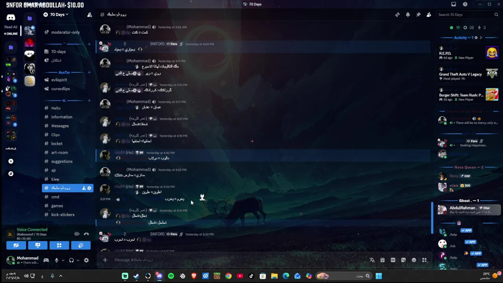
Task: Add channel to AvaTar category plus
Action: click(89, 72)
